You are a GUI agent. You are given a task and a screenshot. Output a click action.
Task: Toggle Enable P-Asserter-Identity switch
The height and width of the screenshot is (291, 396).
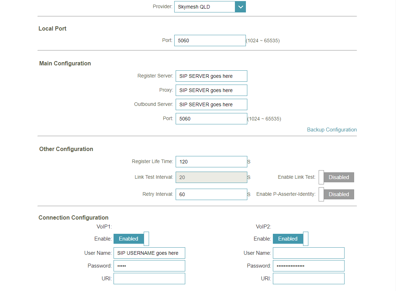[x=336, y=194]
